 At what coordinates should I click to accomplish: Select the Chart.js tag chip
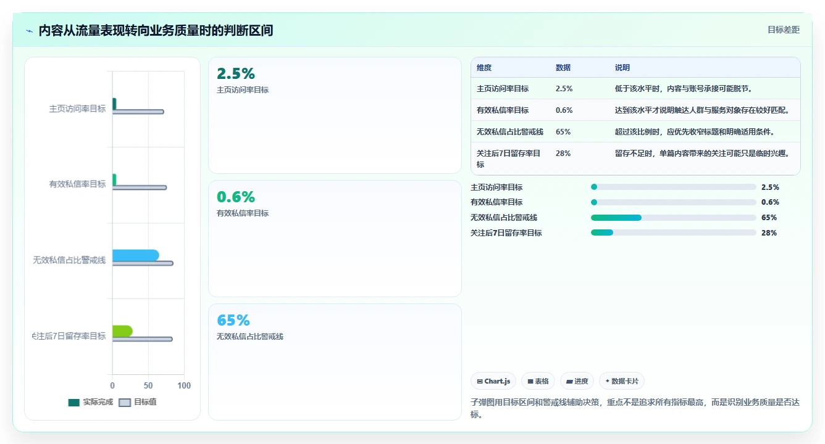click(x=493, y=381)
